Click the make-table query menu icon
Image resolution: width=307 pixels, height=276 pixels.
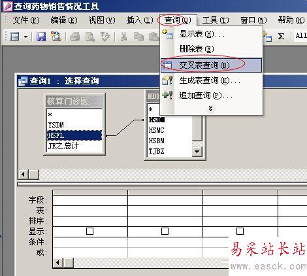(x=167, y=80)
